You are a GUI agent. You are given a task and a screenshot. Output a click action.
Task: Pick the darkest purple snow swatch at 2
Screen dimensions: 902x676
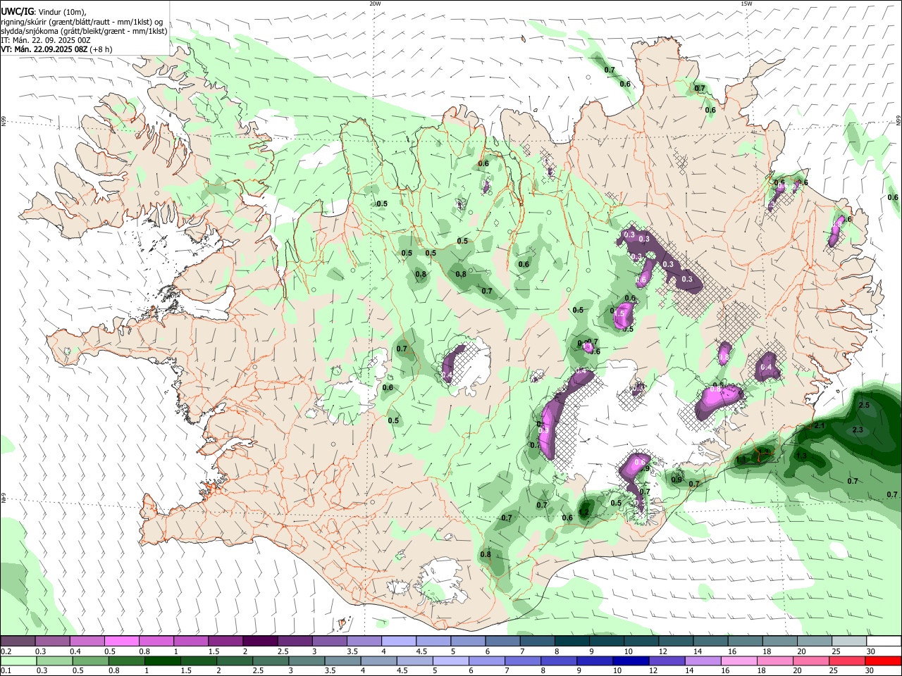pyautogui.click(x=259, y=641)
